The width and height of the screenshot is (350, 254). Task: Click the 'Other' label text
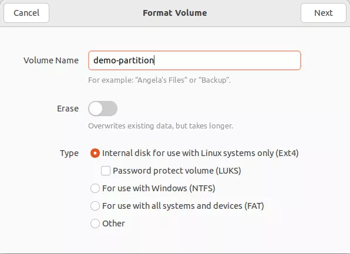click(113, 223)
